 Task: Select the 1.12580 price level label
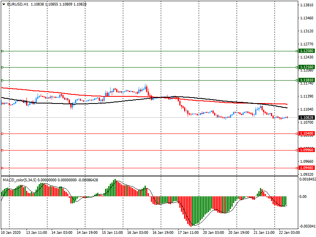tap(307, 51)
